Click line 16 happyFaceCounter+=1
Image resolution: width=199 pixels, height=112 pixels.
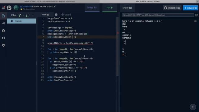tap(64, 65)
